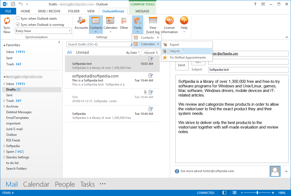The image size is (291, 196).
Task: Click the Outlook application icon
Action: pos(5,4)
